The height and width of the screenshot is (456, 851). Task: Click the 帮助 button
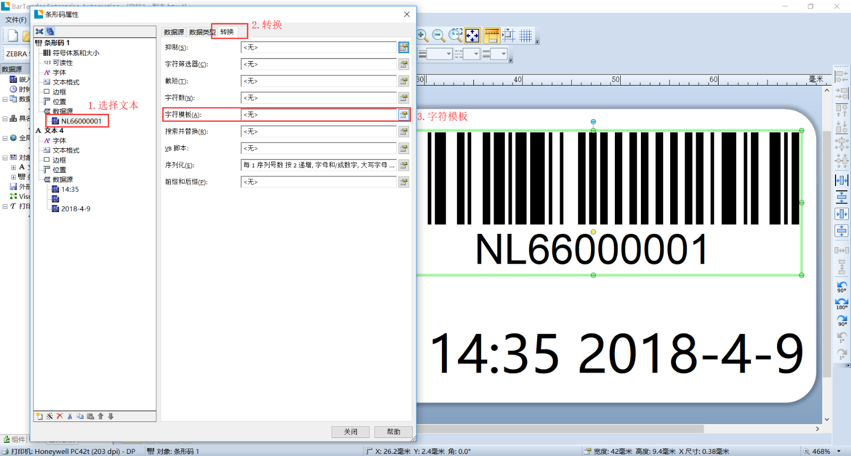394,432
